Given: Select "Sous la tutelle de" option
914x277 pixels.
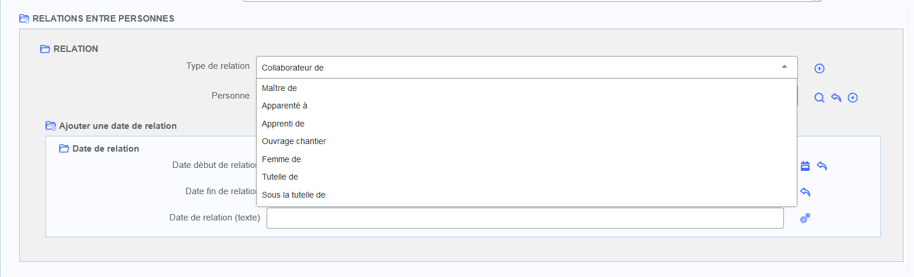Looking at the screenshot, I should click(293, 195).
